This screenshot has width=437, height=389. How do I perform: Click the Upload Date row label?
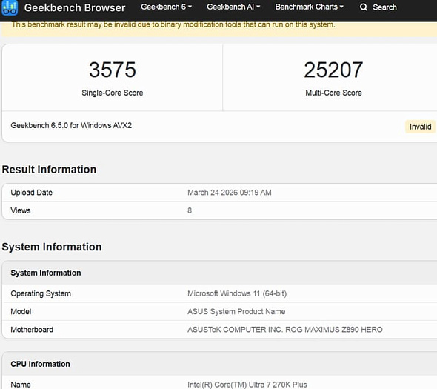[32, 193]
